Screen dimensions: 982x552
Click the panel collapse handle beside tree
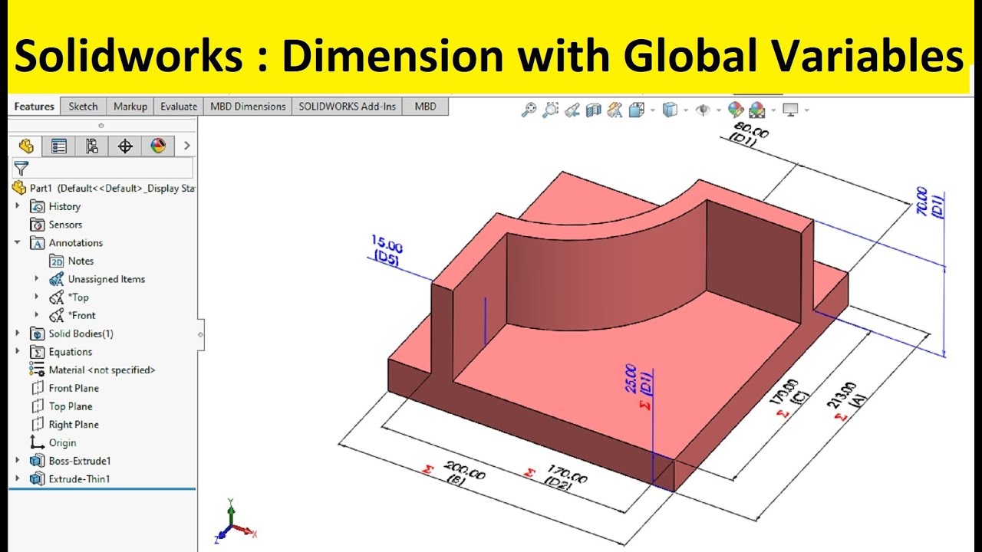click(201, 334)
